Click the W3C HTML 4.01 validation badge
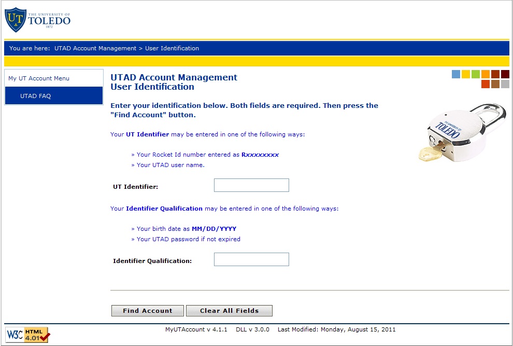Image resolution: width=513 pixels, height=346 pixels. point(27,335)
